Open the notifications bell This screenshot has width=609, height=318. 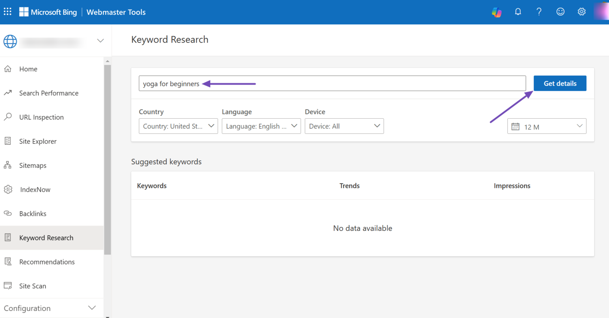click(x=518, y=12)
